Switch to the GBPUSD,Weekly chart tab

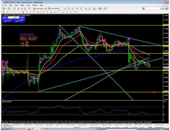point(107,125)
